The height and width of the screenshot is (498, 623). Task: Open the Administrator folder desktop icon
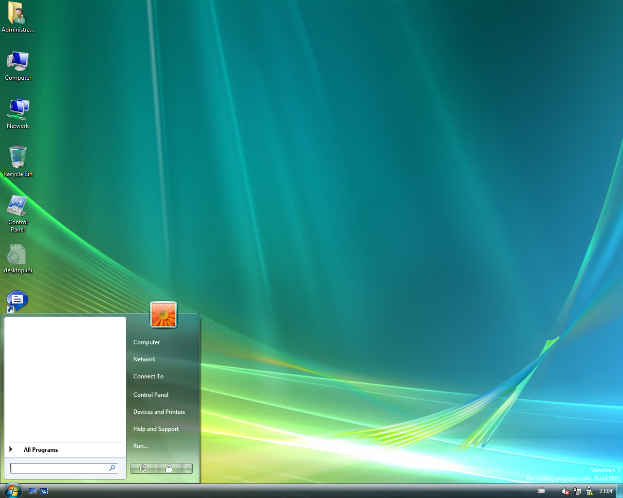[18, 17]
